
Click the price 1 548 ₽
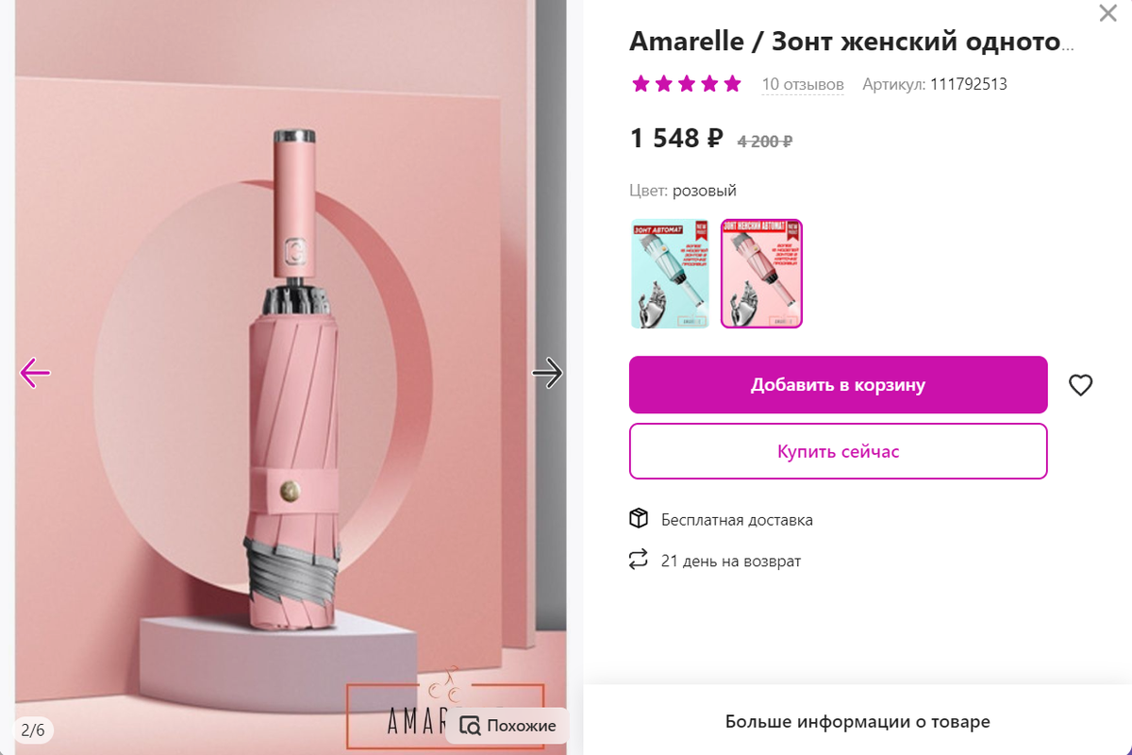pos(676,139)
